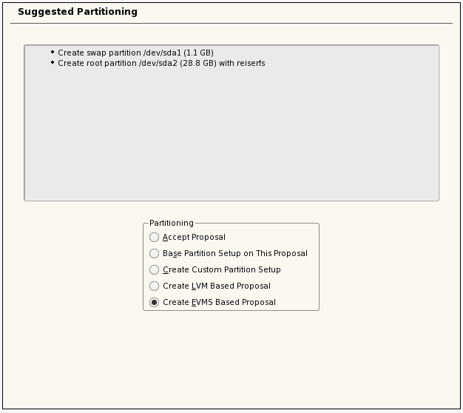The height and width of the screenshot is (413, 463).
Task: Click the Partitioning group box title
Action: tap(172, 223)
